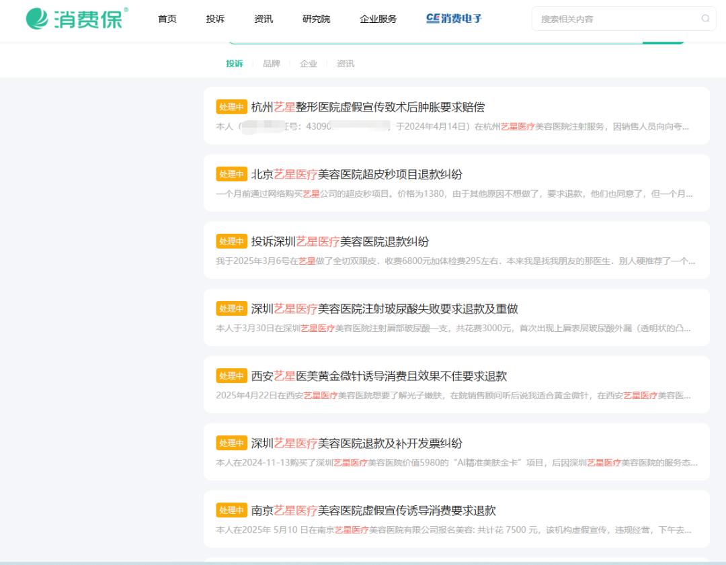
Task: Click 处理中 badge on 西安艺星 complaint
Action: [231, 376]
